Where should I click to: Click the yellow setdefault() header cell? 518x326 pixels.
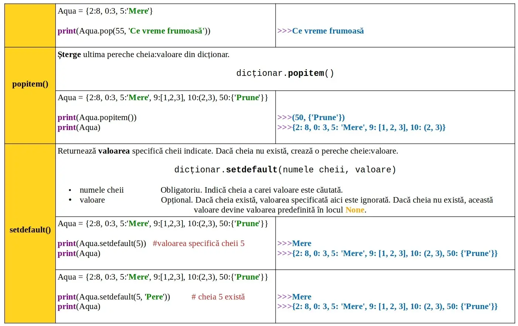pyautogui.click(x=30, y=230)
